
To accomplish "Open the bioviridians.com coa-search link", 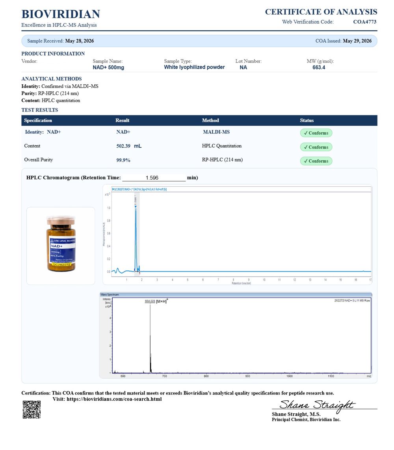I will coord(114,399).
